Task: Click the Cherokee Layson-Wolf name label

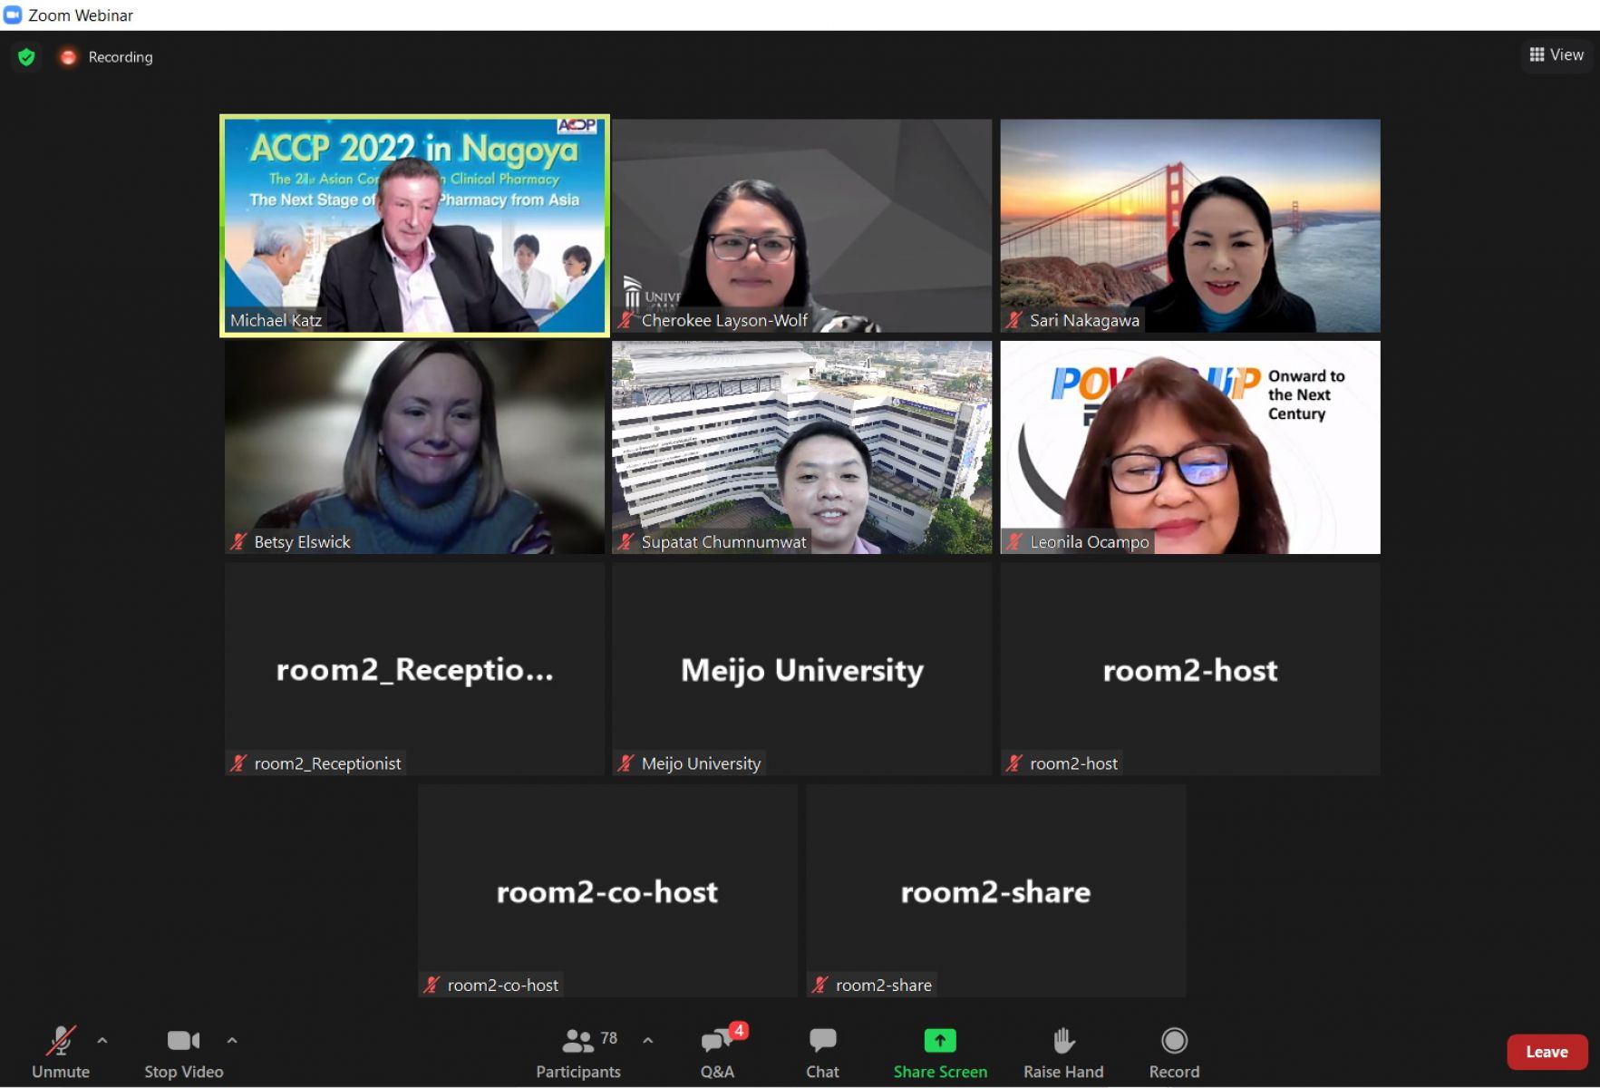Action: (724, 320)
